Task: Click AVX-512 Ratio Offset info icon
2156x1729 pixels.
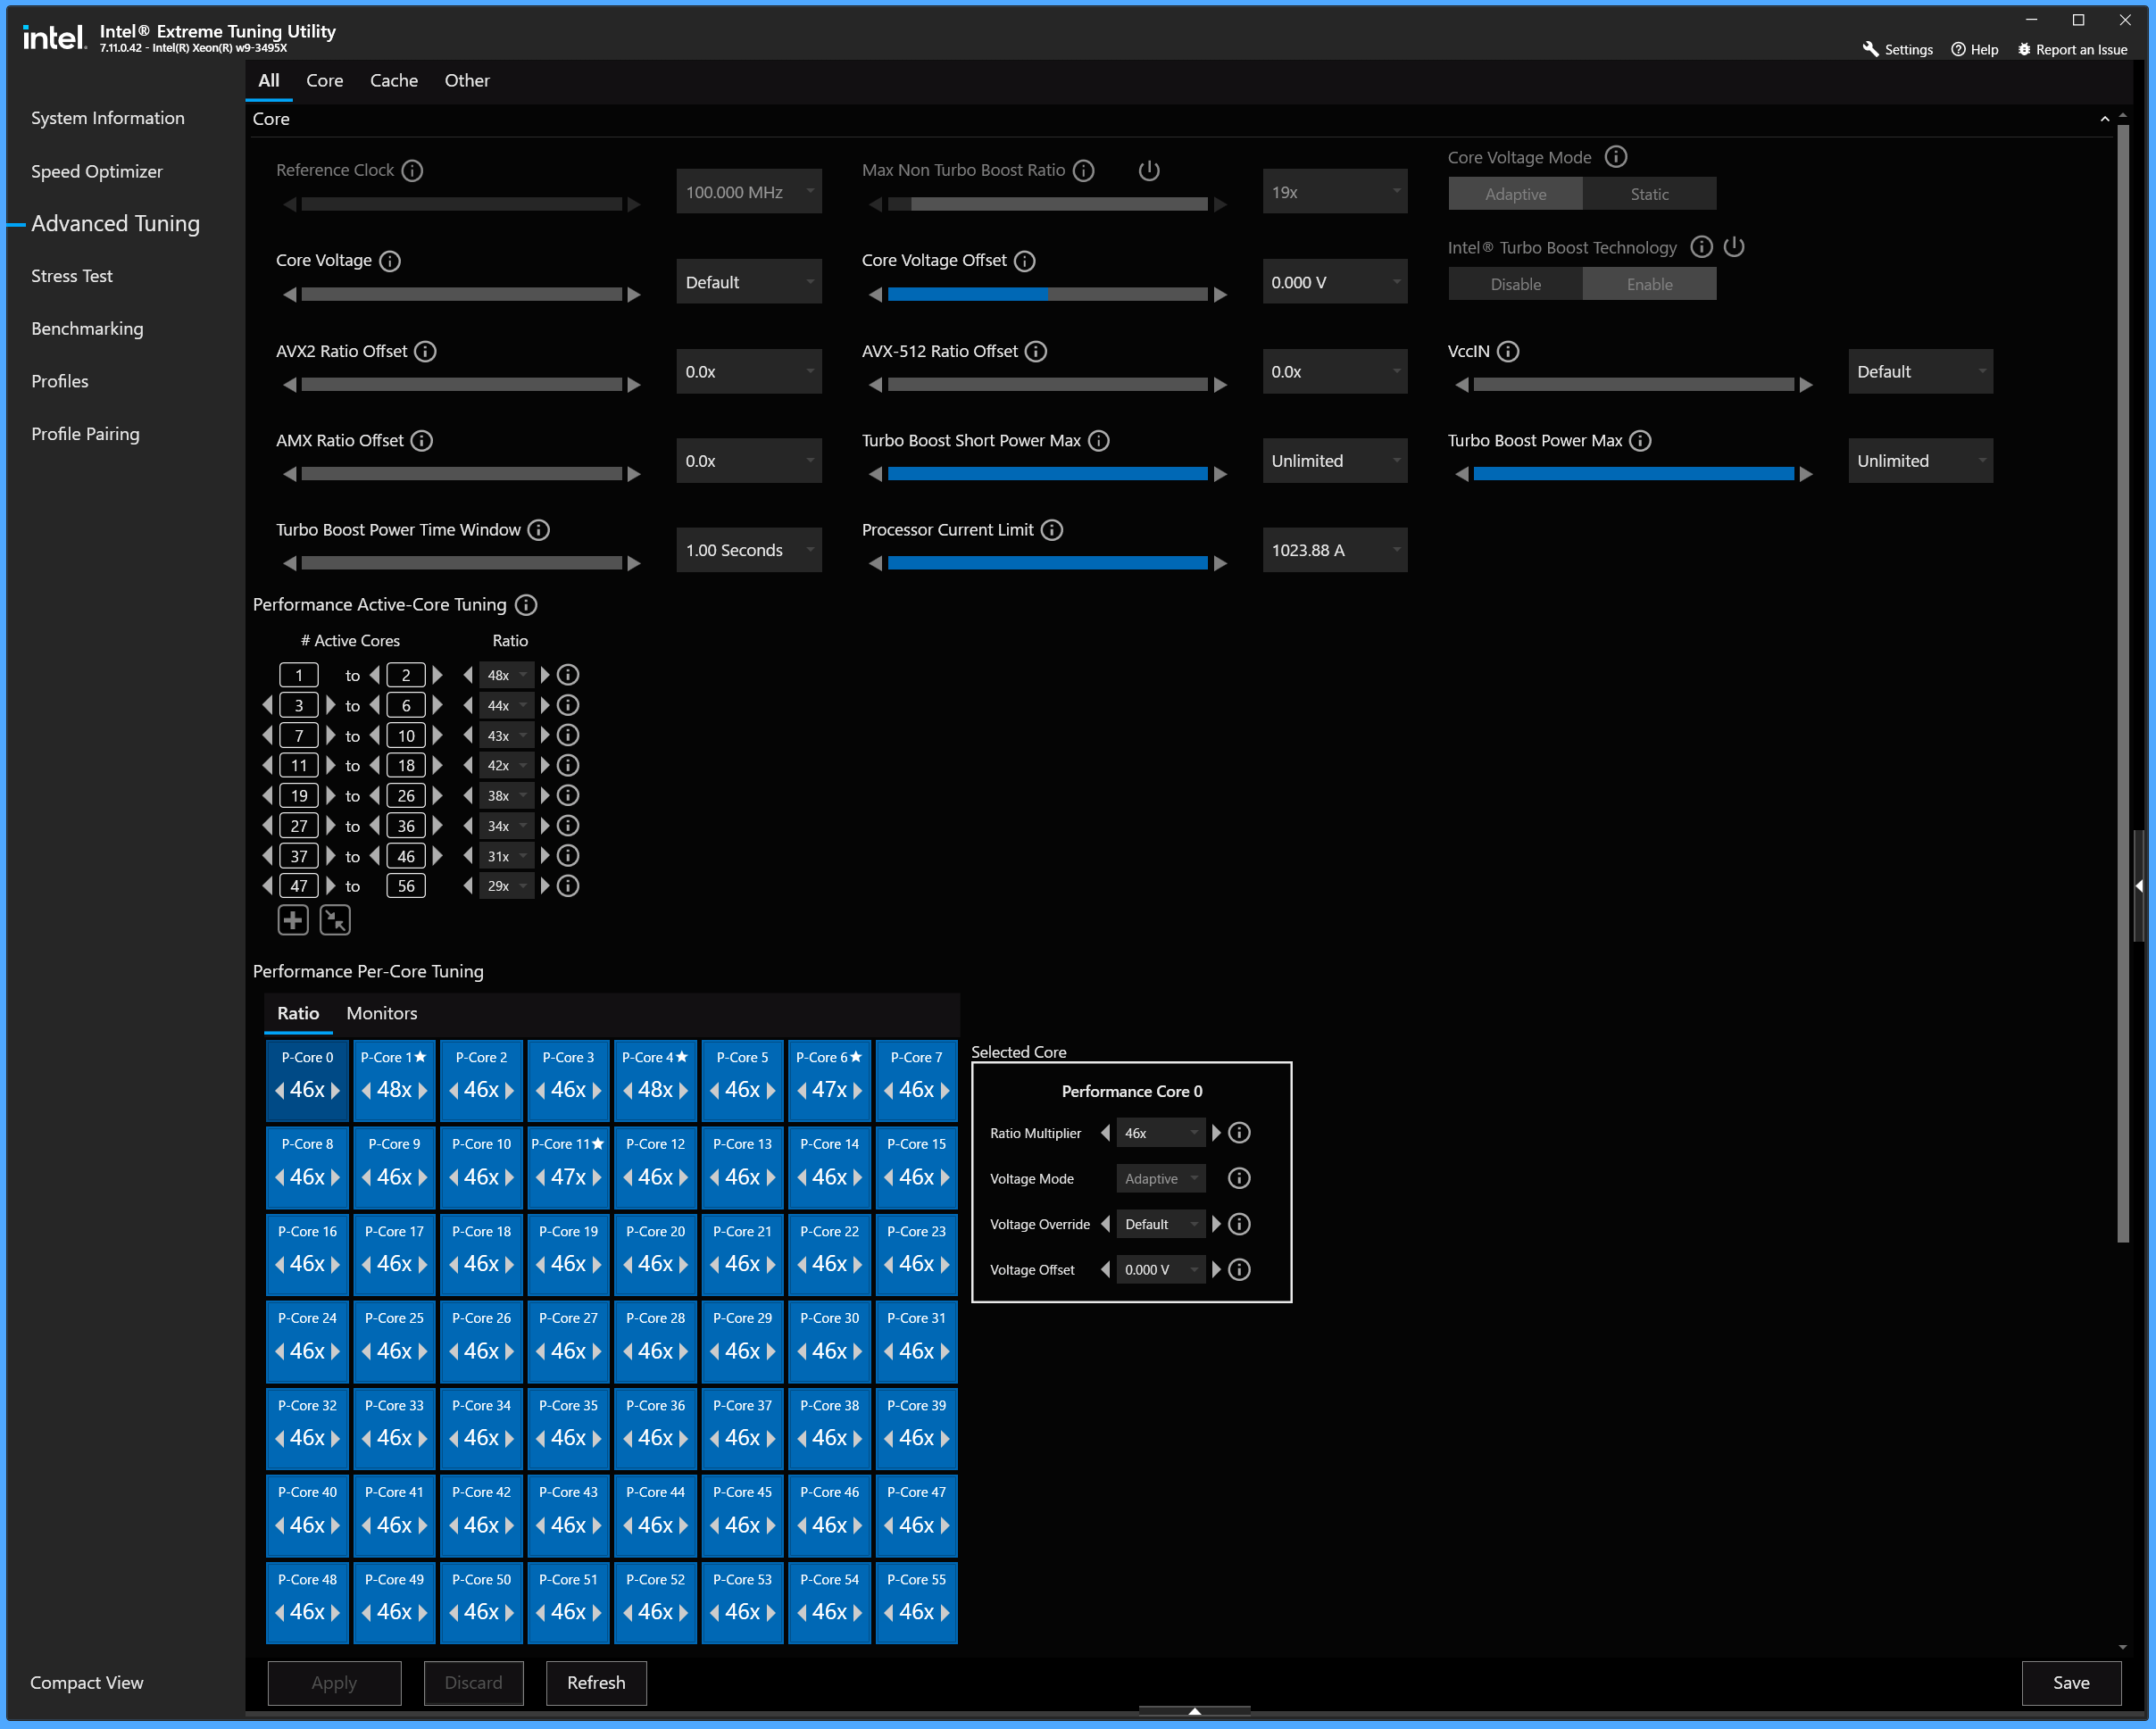Action: 1036,351
